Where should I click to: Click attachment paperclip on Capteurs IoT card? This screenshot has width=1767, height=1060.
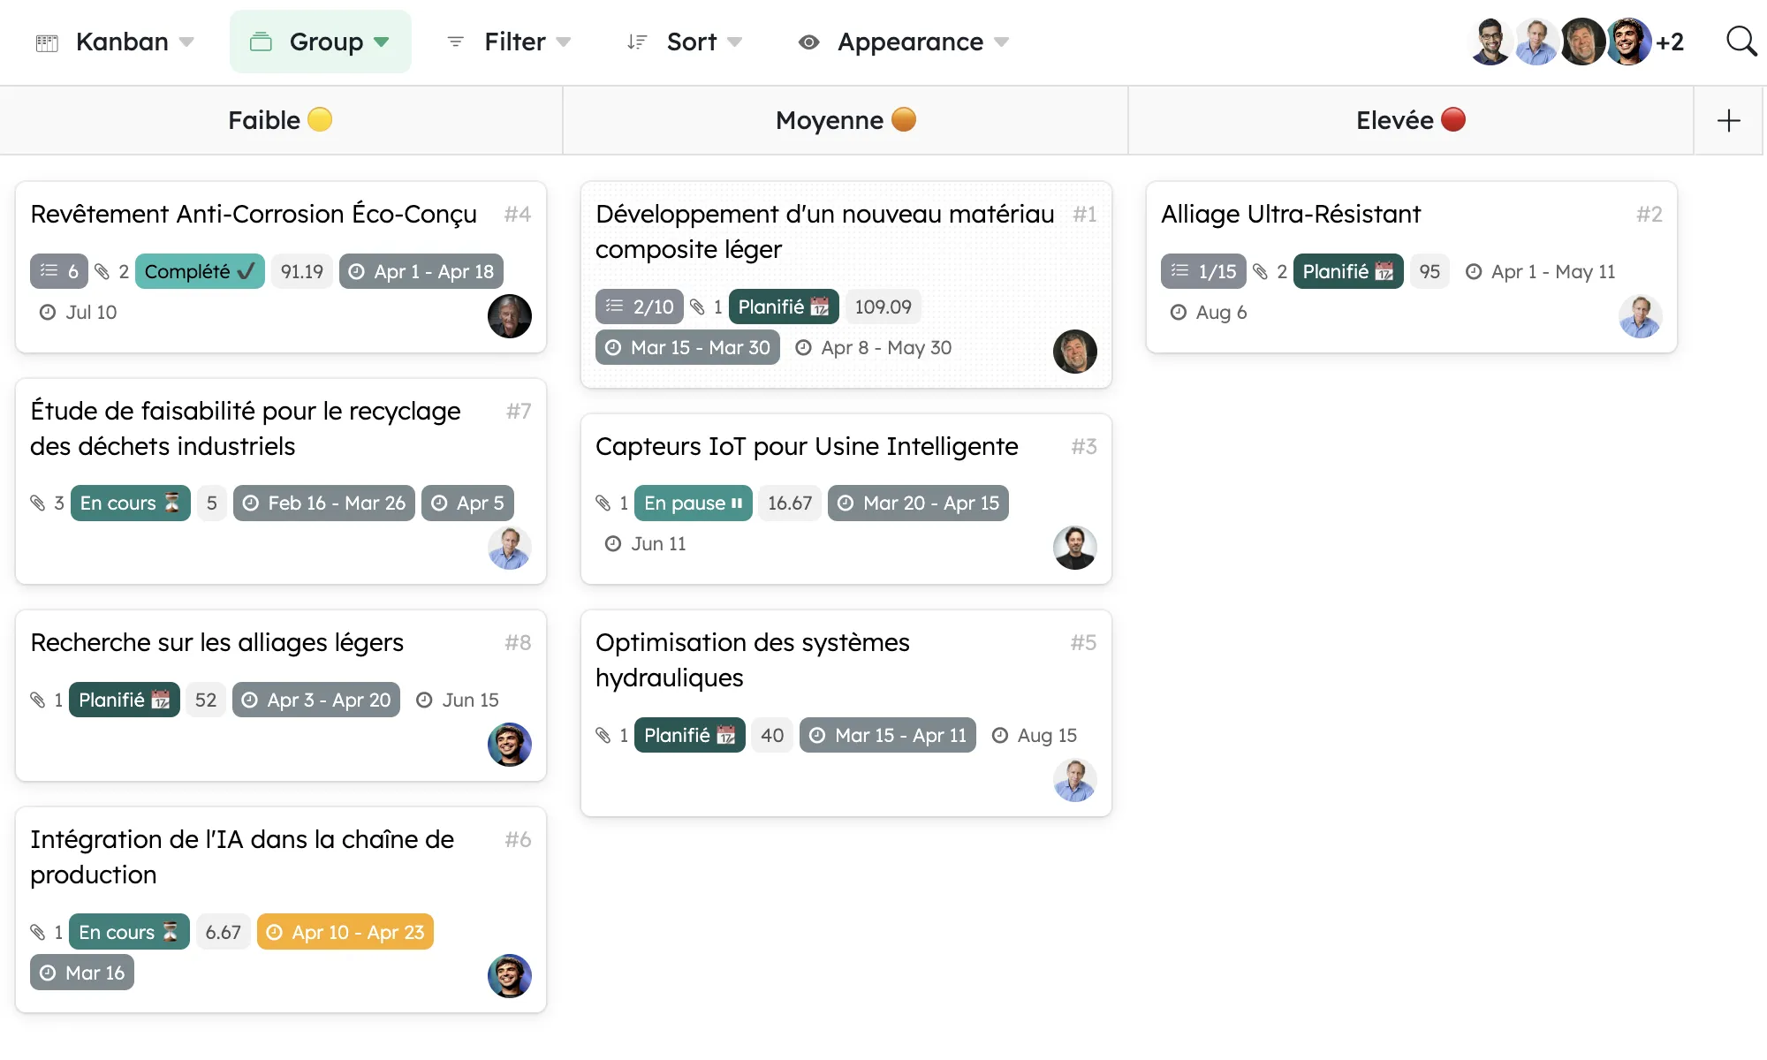603,503
